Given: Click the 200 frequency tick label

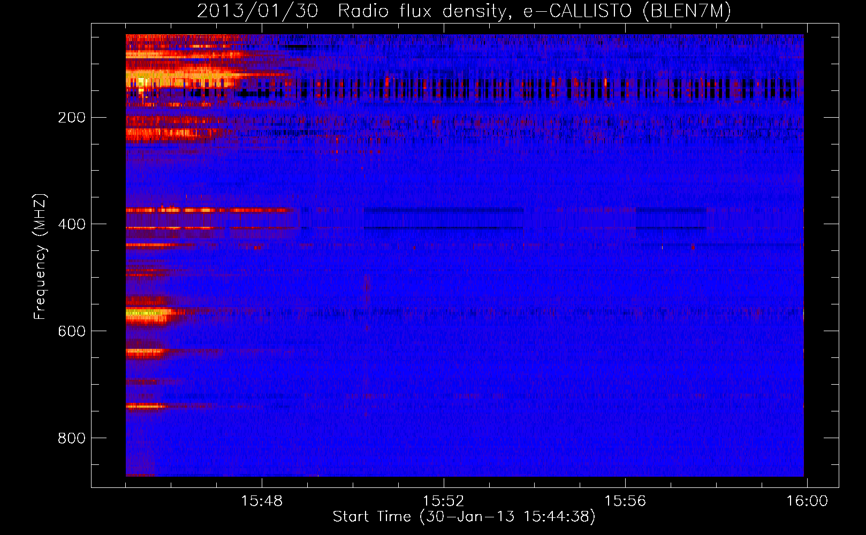Looking at the screenshot, I should click(72, 117).
